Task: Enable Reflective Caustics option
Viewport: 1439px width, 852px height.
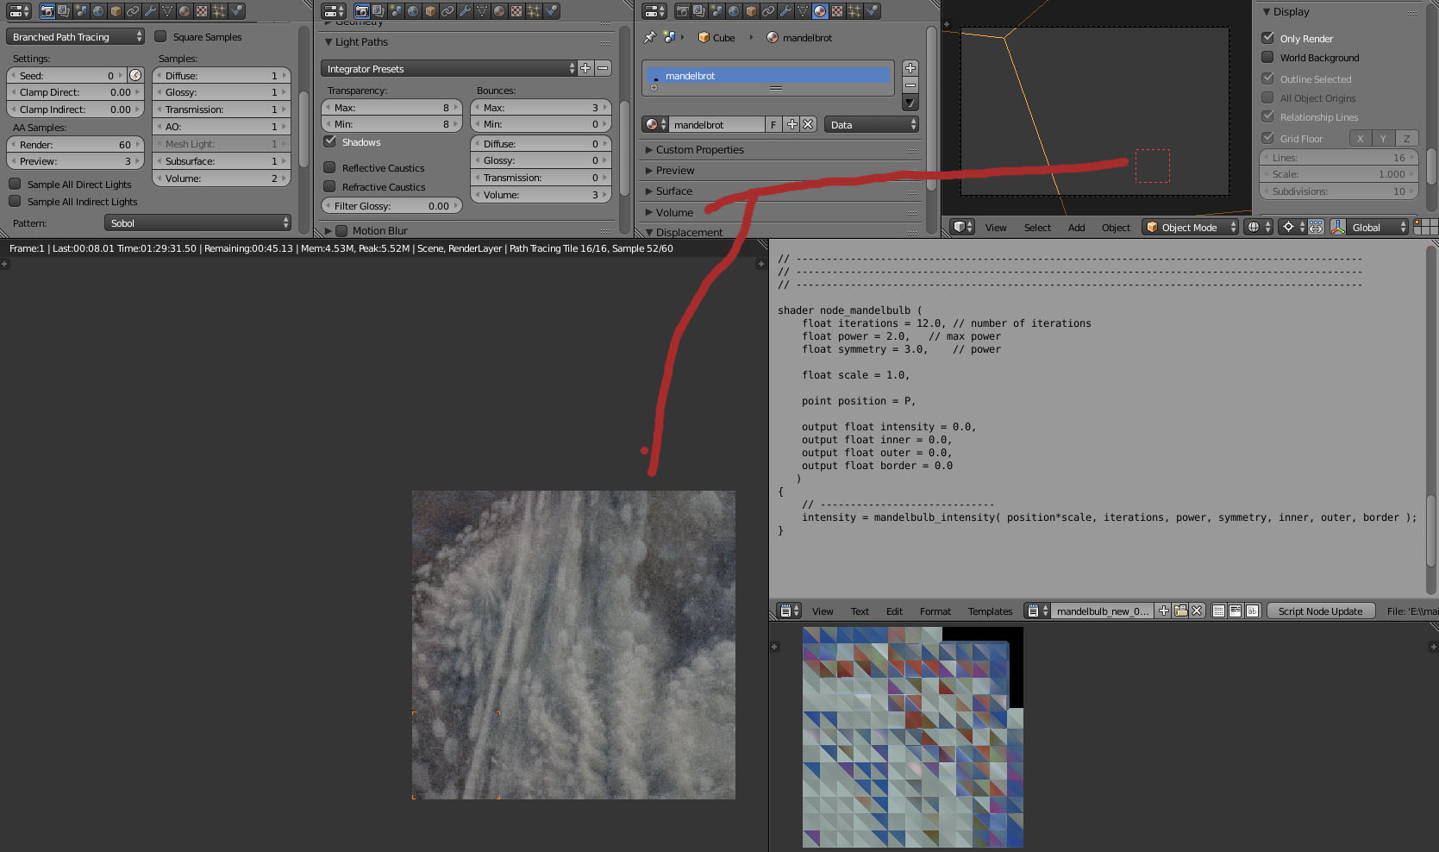Action: [x=329, y=168]
